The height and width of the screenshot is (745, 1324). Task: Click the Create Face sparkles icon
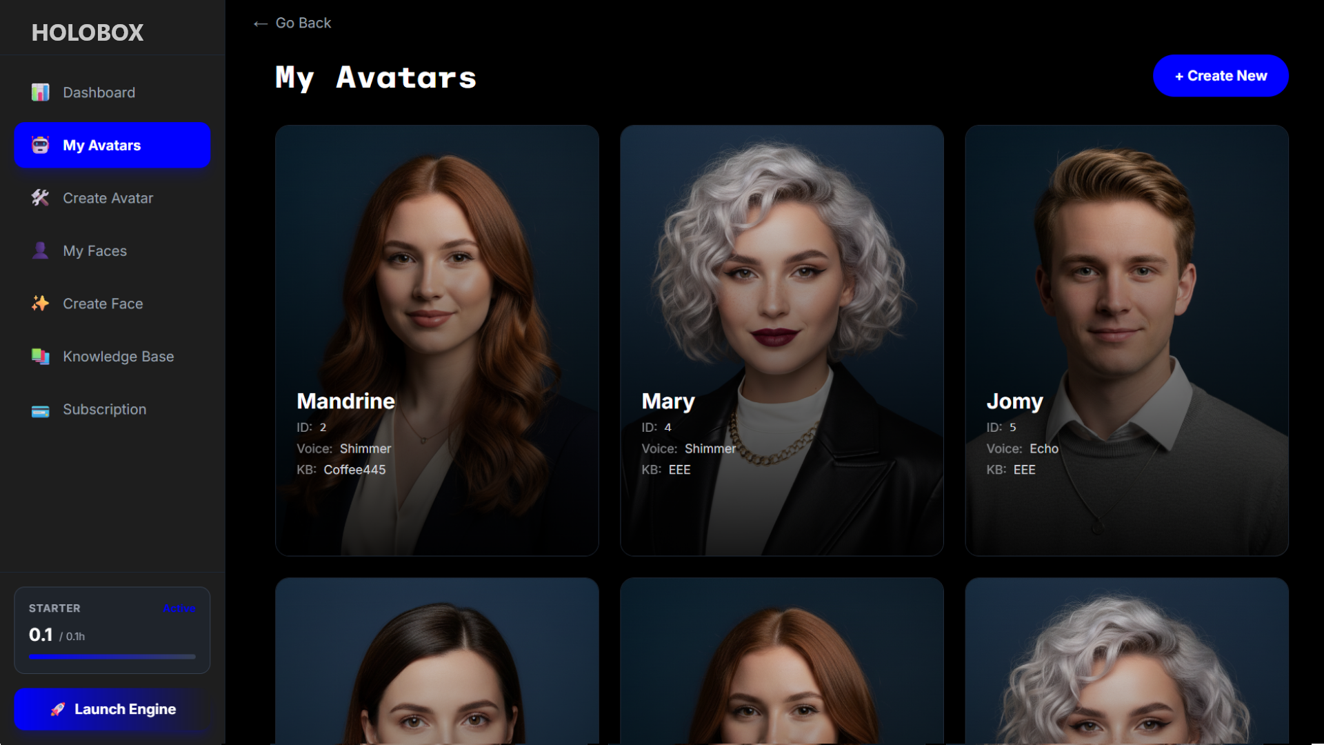coord(40,304)
